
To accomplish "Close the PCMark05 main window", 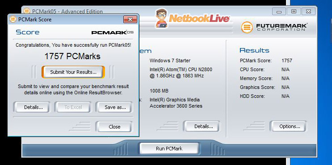I will [308, 12].
